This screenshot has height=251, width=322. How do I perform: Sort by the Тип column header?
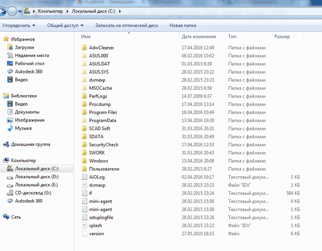[x=232, y=36]
